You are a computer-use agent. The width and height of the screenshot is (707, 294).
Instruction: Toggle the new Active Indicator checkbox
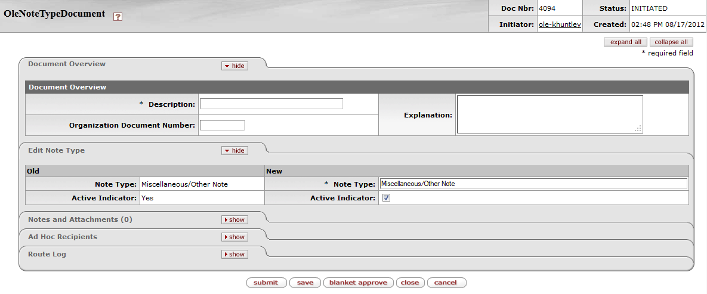click(386, 198)
